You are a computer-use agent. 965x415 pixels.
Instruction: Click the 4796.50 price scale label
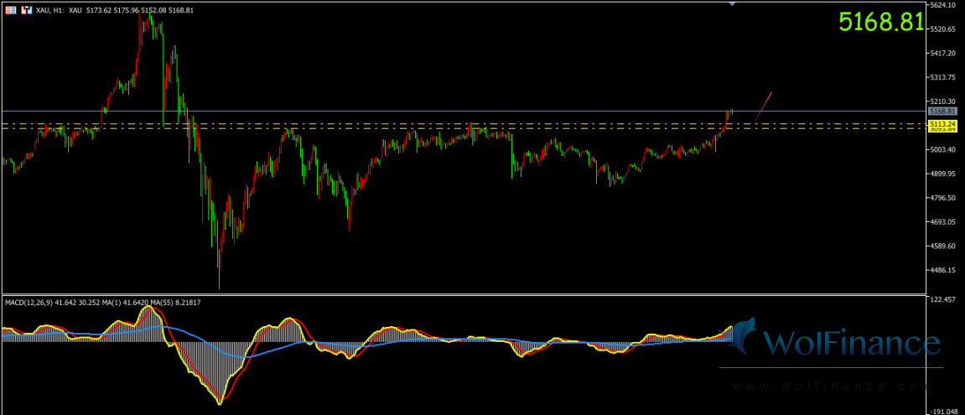tap(944, 198)
